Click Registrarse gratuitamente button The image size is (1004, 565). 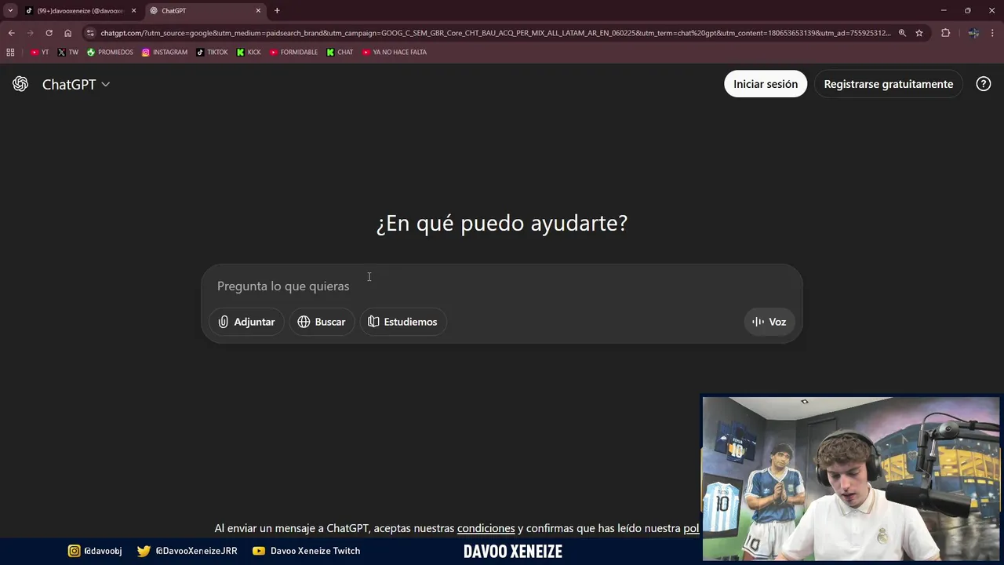tap(889, 84)
